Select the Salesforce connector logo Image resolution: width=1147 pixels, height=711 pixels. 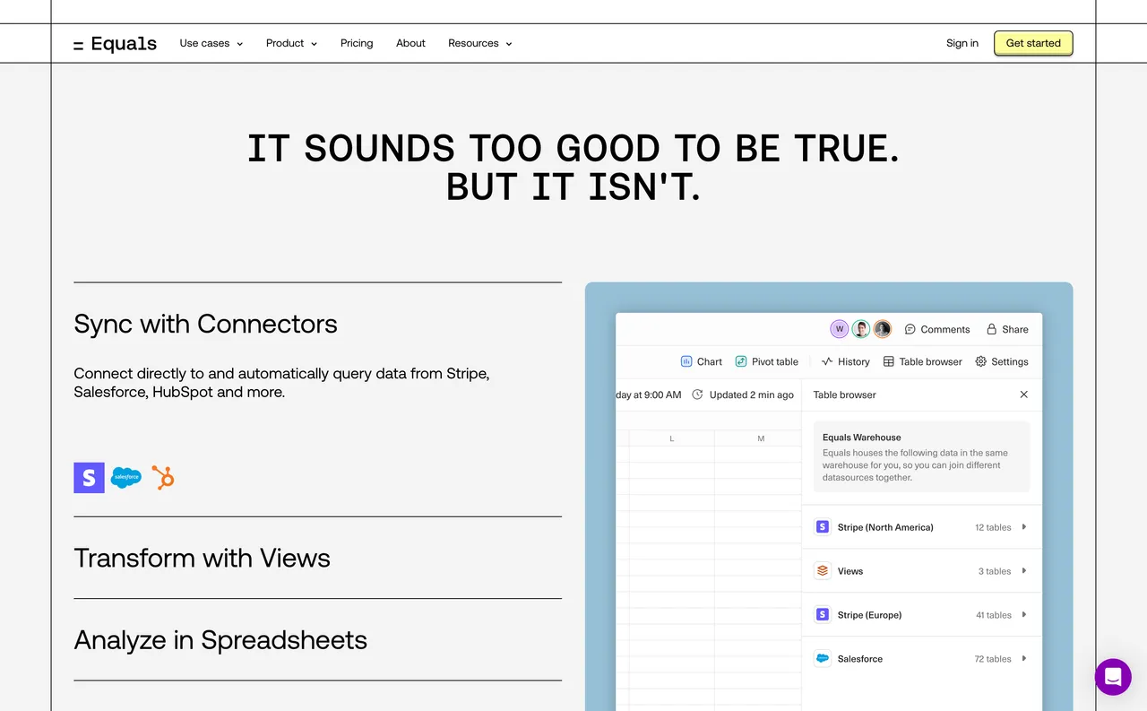125,478
